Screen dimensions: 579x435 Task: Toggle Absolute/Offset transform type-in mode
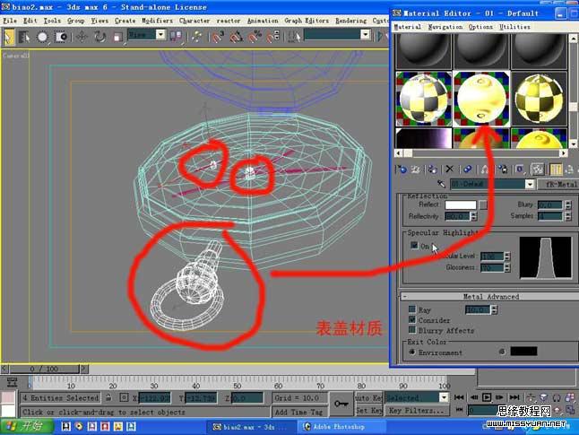(124, 397)
